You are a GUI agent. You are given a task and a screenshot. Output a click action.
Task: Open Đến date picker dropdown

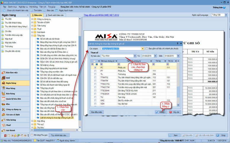(178, 56)
